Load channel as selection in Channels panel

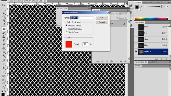[x=151, y=59]
